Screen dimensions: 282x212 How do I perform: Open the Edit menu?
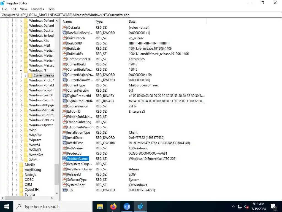(x=13, y=9)
